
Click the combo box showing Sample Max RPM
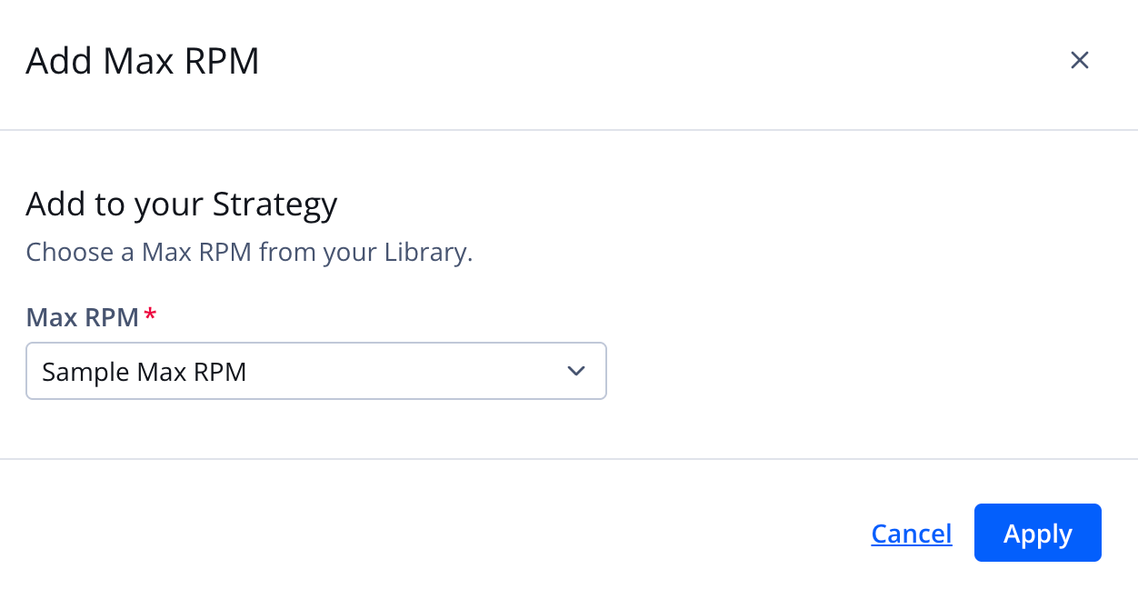coord(316,371)
